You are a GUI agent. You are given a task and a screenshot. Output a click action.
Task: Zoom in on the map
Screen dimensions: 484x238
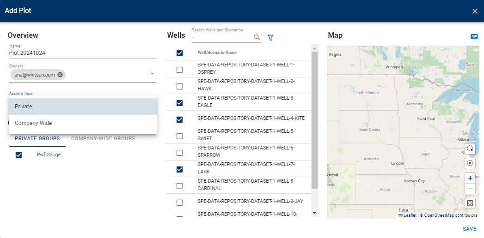coord(470,178)
